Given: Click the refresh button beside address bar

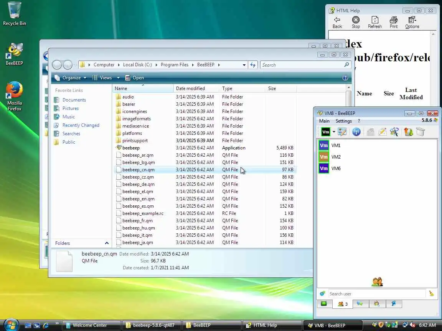Looking at the screenshot, I should 253,65.
